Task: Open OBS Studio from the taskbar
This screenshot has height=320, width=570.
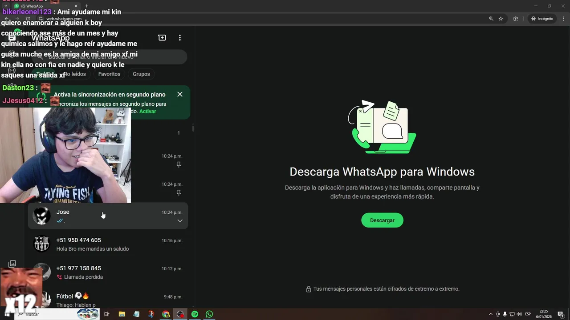Action: pyautogui.click(x=180, y=314)
